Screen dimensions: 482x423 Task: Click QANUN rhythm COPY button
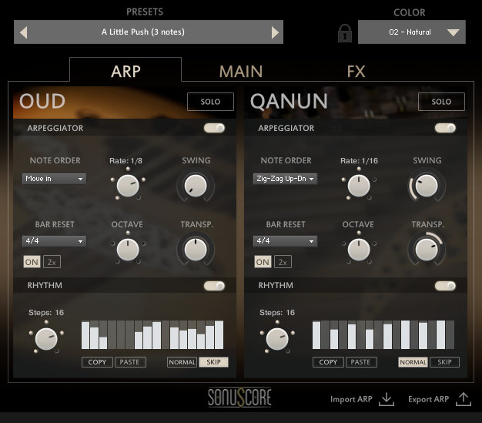point(328,362)
